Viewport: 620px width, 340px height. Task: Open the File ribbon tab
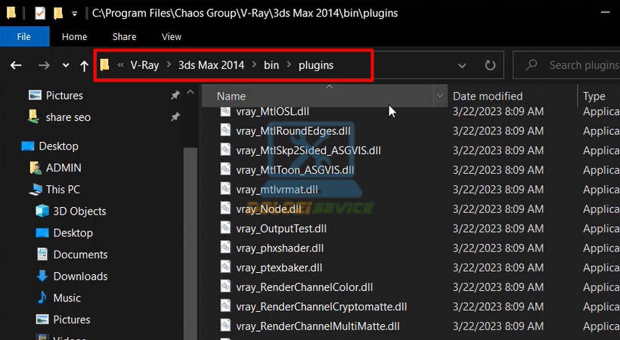click(x=24, y=37)
